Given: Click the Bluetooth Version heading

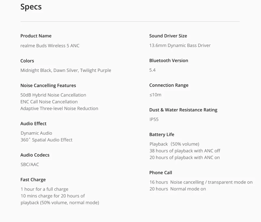Looking at the screenshot, I should pyautogui.click(x=169, y=61).
